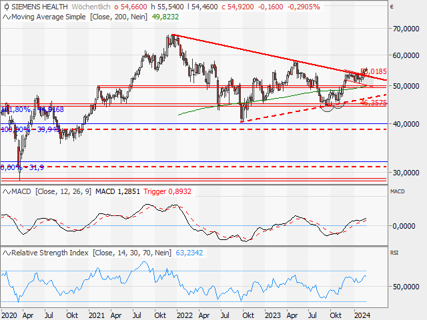The width and height of the screenshot is (427, 320).
Task: Click the change value -0,1600
Action: tap(271, 7)
